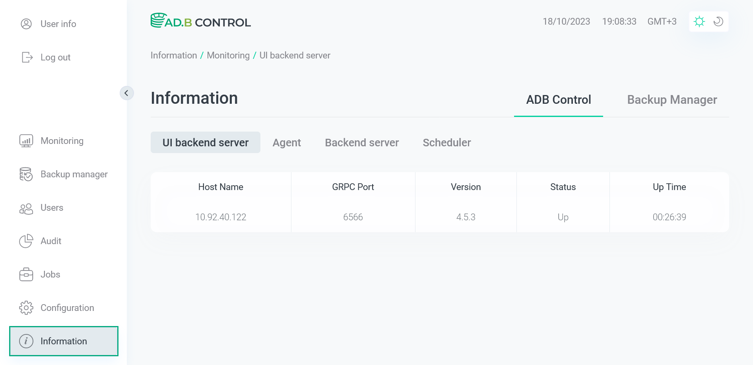Screen dimensions: 753x365
Task: Select the Jobs briefcase icon
Action: tap(26, 274)
